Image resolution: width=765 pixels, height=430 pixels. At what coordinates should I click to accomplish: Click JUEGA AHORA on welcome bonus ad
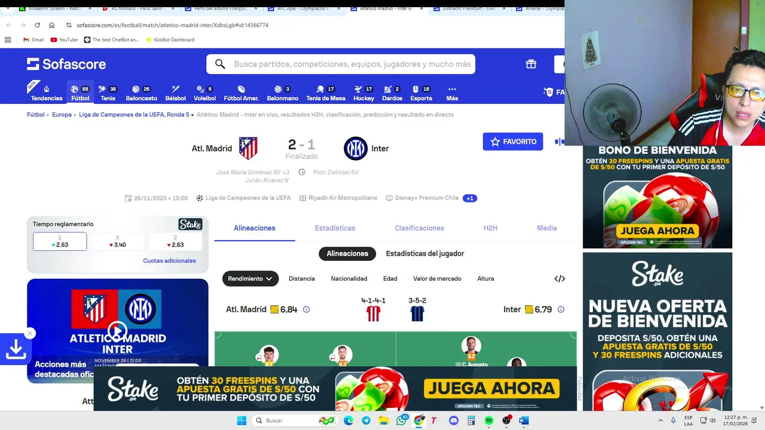click(x=657, y=231)
